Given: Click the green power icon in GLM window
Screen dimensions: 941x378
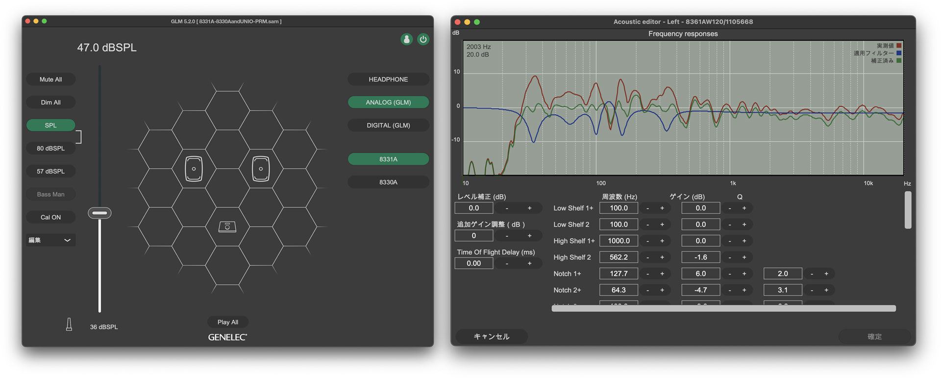Looking at the screenshot, I should tap(423, 39).
